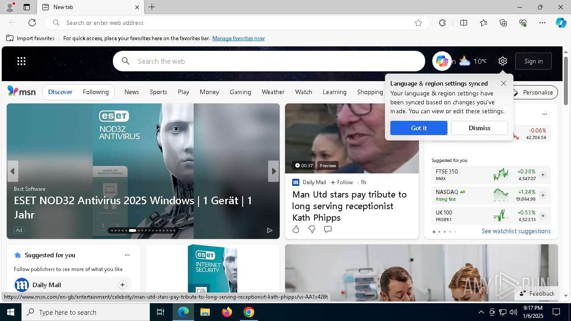This screenshot has height=321, width=571.
Task: Like the Man Utd article
Action: pos(296,229)
